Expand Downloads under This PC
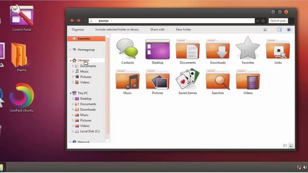308x173 pixels. (x=73, y=110)
